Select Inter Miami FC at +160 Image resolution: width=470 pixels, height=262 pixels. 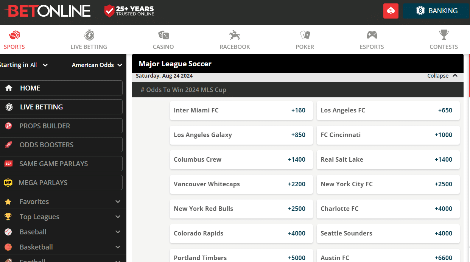(241, 111)
